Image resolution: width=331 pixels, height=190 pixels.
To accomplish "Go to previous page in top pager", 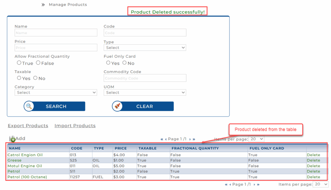I will tap(166, 139).
